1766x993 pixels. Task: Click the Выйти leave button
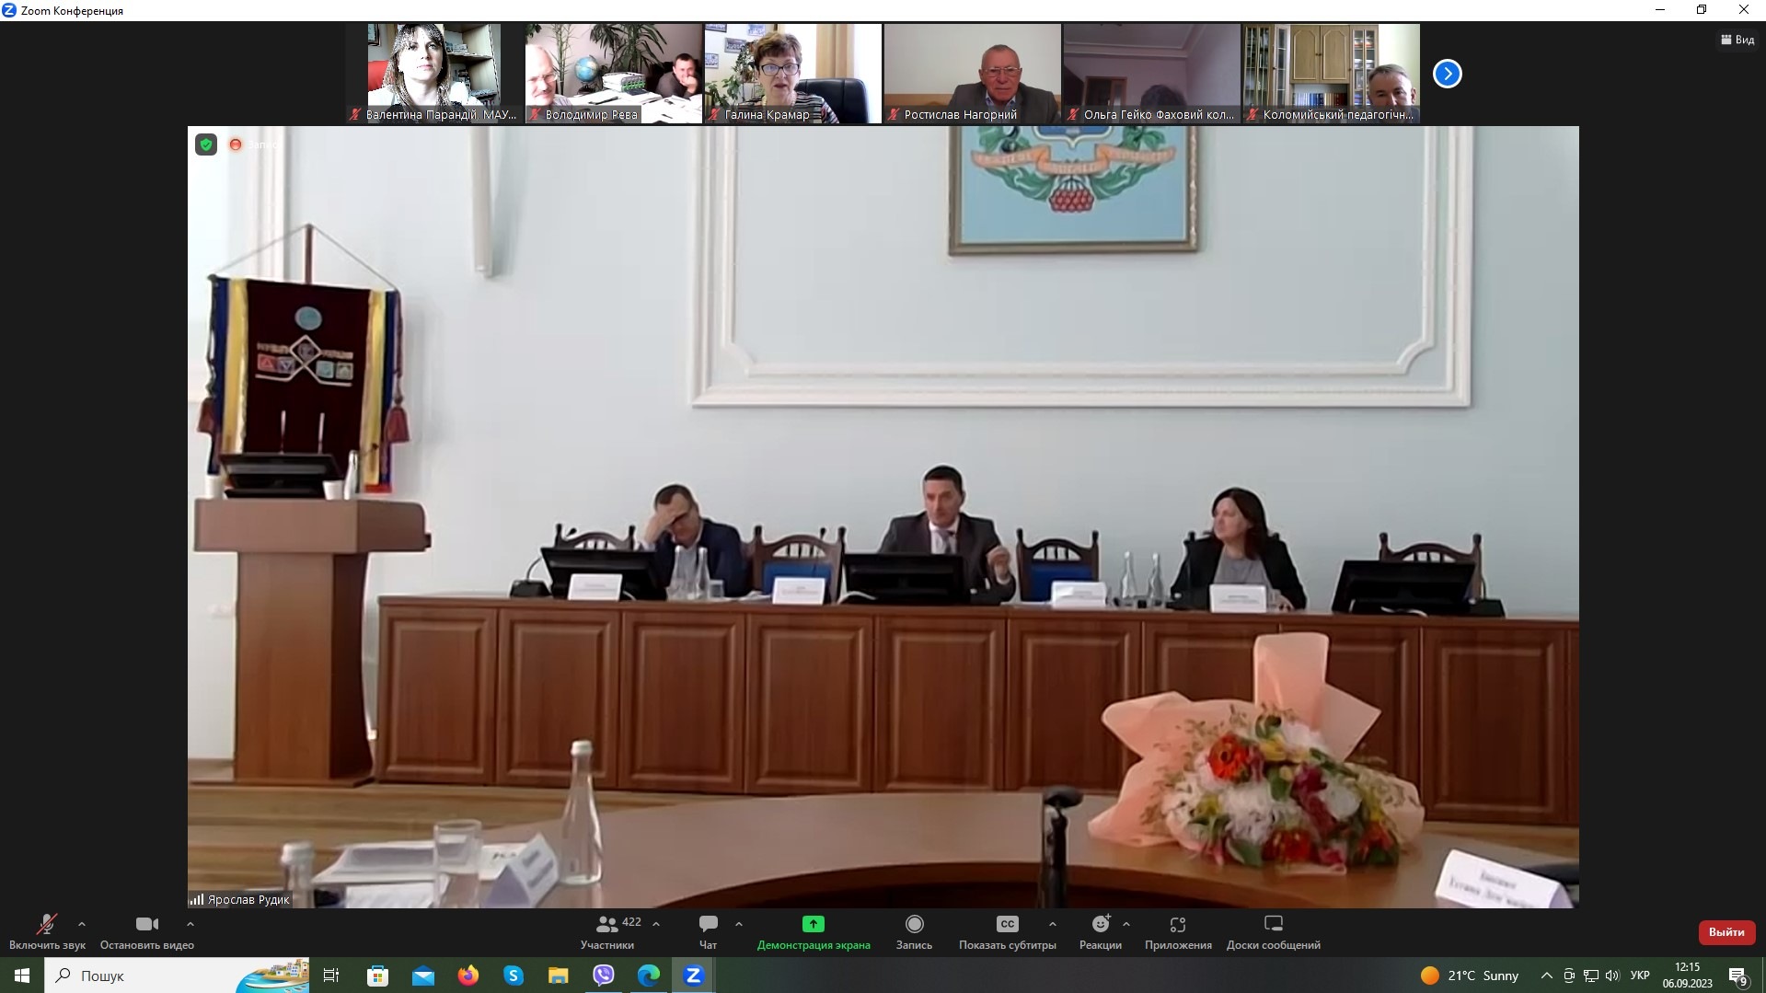(1726, 932)
